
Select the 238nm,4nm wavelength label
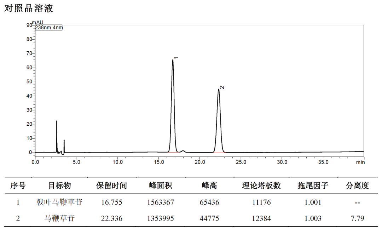49,28
